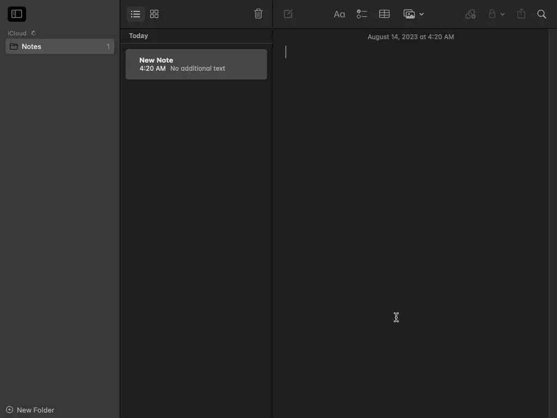This screenshot has width=557, height=418.
Task: Expand the lock options chevron
Action: 502,14
